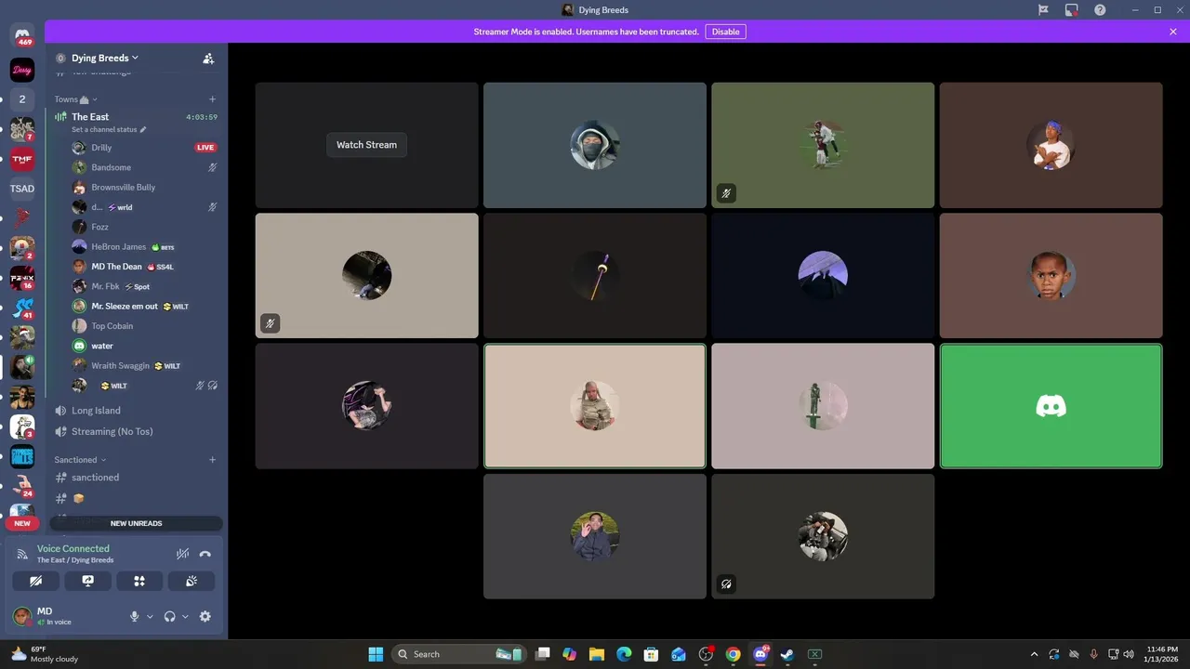Open the TMF server icon
Image resolution: width=1190 pixels, height=669 pixels.
[22, 159]
